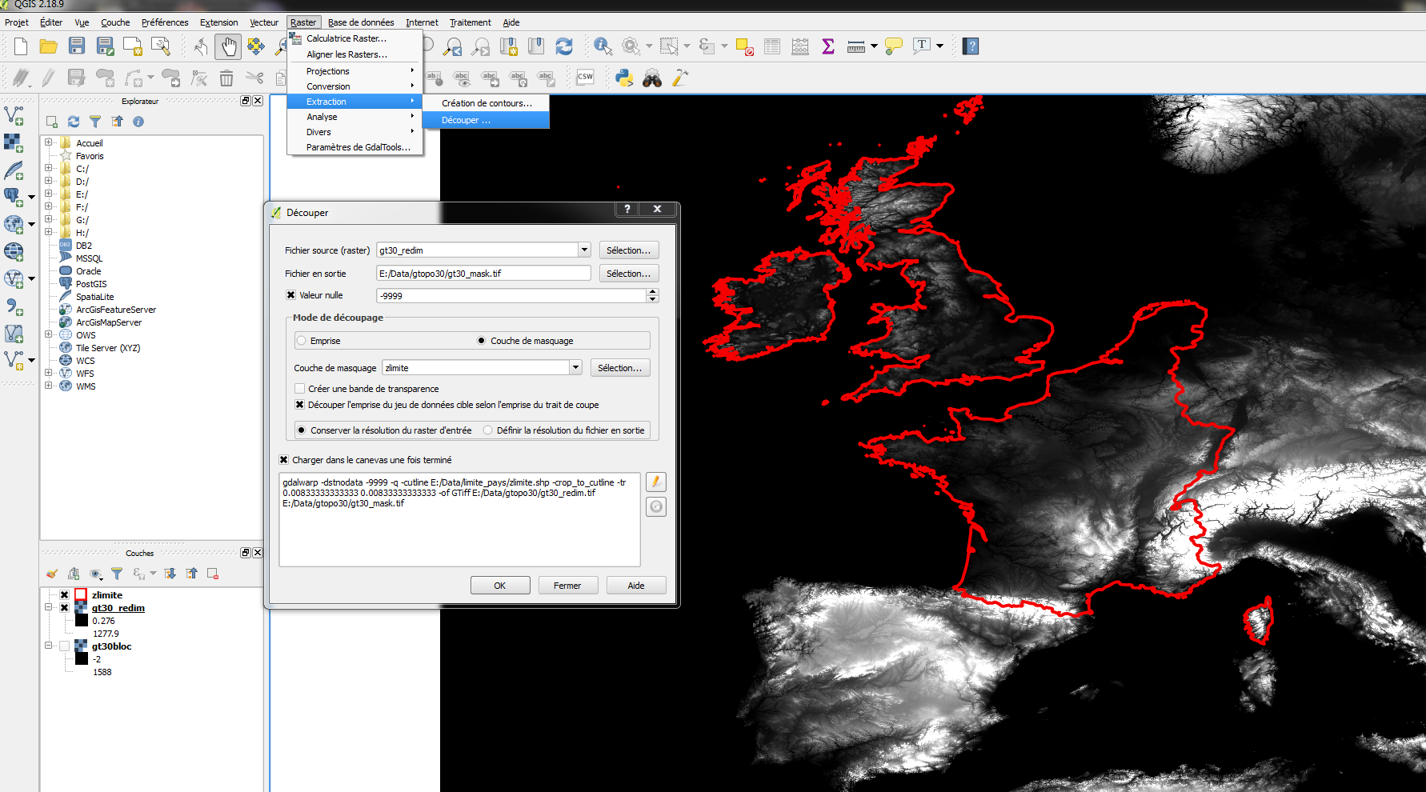Click the Python console icon
1426x792 pixels.
(624, 78)
